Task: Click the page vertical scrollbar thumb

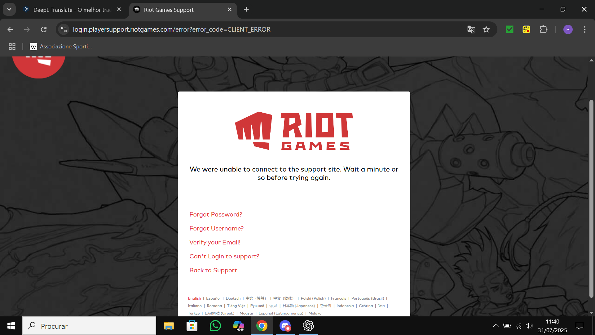Action: point(591,199)
